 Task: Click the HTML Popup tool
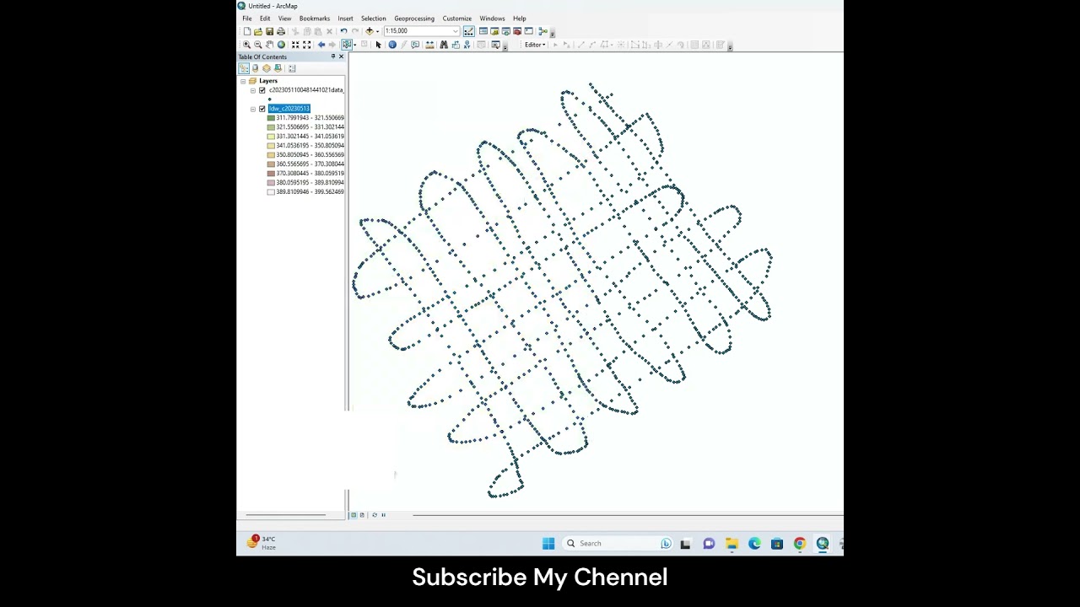click(x=415, y=45)
